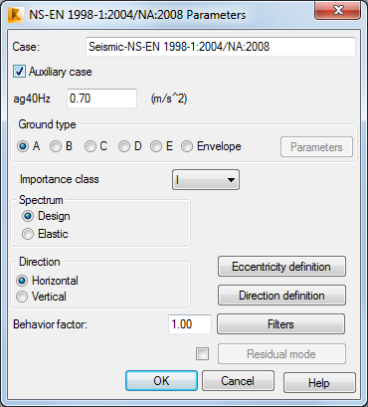
Task: Enable the Residual mode checkbox
Action: coord(202,354)
